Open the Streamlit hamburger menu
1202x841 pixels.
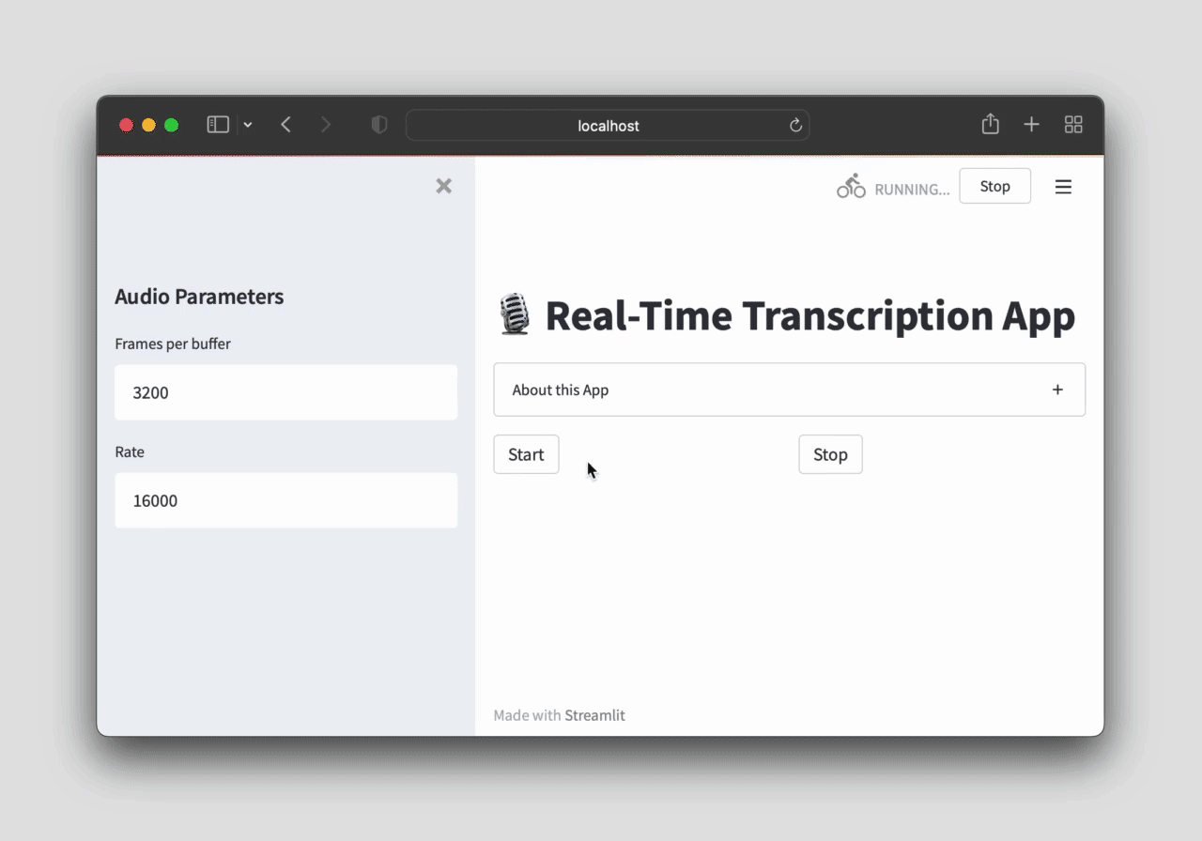(1063, 187)
